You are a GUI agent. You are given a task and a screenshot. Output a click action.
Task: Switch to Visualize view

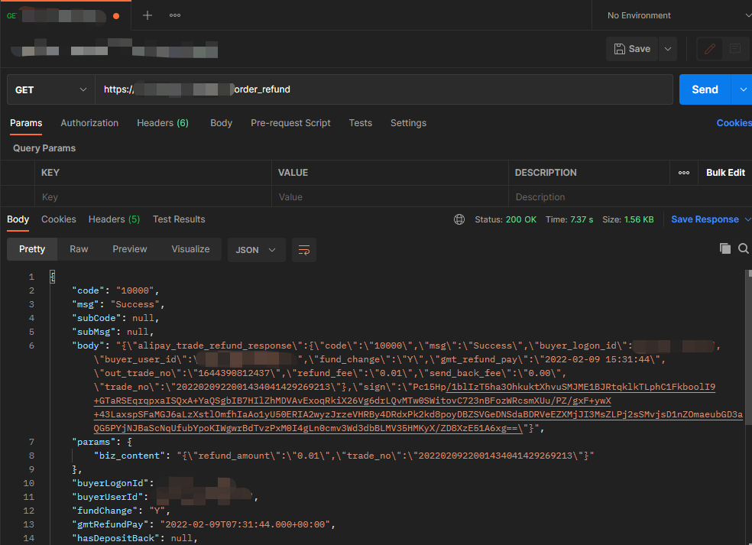click(190, 249)
